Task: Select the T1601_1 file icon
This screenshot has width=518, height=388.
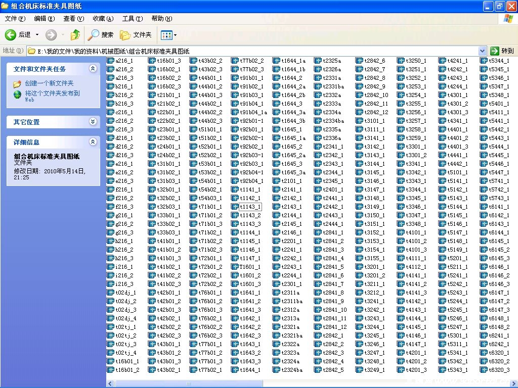Action: click(x=235, y=267)
